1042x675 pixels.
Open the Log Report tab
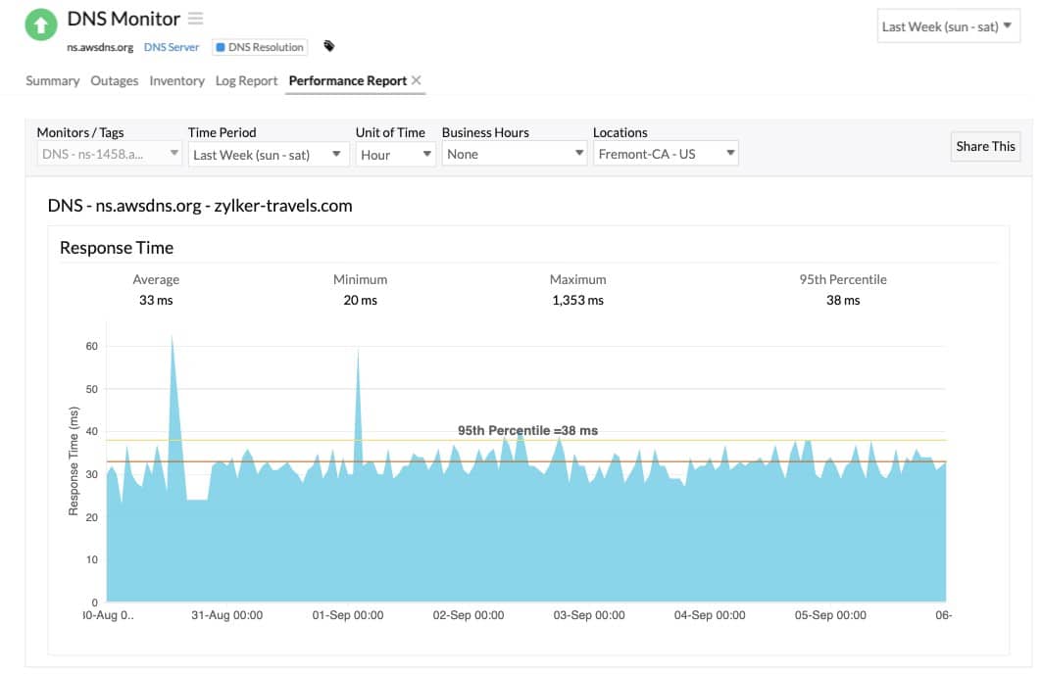click(x=247, y=80)
